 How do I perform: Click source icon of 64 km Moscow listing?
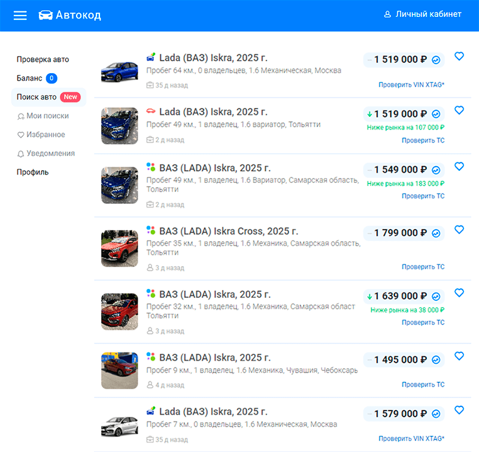[151, 57]
